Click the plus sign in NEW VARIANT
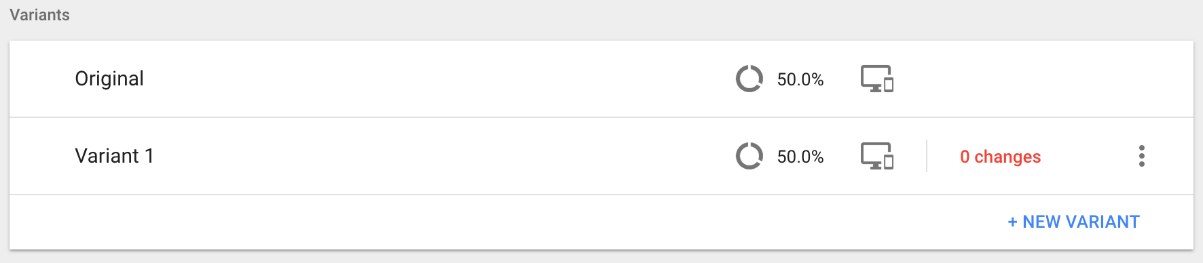 click(x=1012, y=222)
